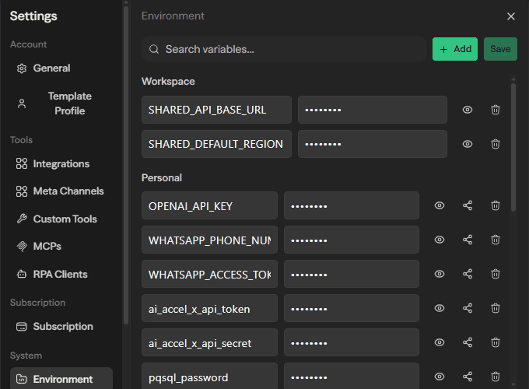
Task: Delete the ai_accel_x_api_token variable
Action: click(x=496, y=308)
